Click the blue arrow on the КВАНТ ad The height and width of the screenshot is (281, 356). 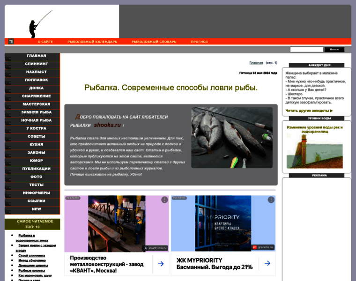click(161, 264)
